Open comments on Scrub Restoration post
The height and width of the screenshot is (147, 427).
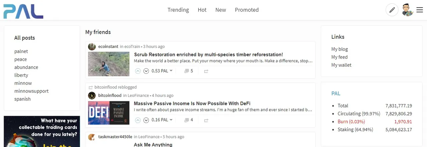point(188,71)
